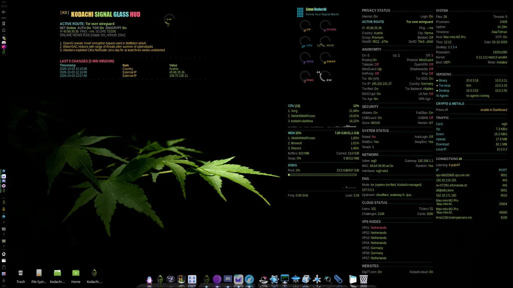Open the white asterisk icon in dock
The image size is (513, 288).
click(x=317, y=279)
